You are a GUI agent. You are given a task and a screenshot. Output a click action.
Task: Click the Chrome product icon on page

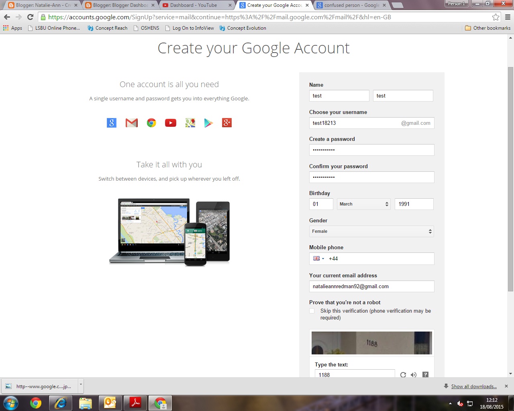coord(151,123)
